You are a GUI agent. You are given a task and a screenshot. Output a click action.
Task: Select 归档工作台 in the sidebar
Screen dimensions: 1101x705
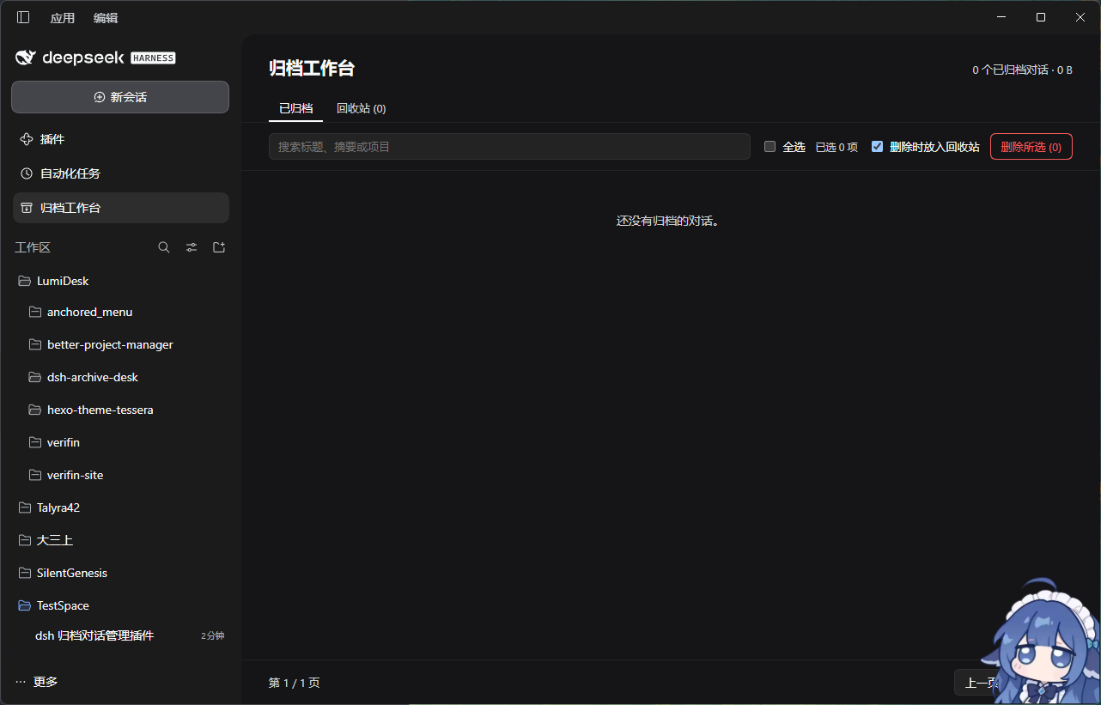pos(120,208)
